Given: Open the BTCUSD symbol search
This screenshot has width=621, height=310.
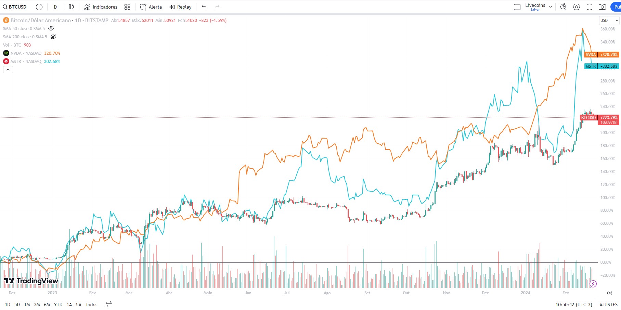Looking at the screenshot, I should click(x=15, y=7).
